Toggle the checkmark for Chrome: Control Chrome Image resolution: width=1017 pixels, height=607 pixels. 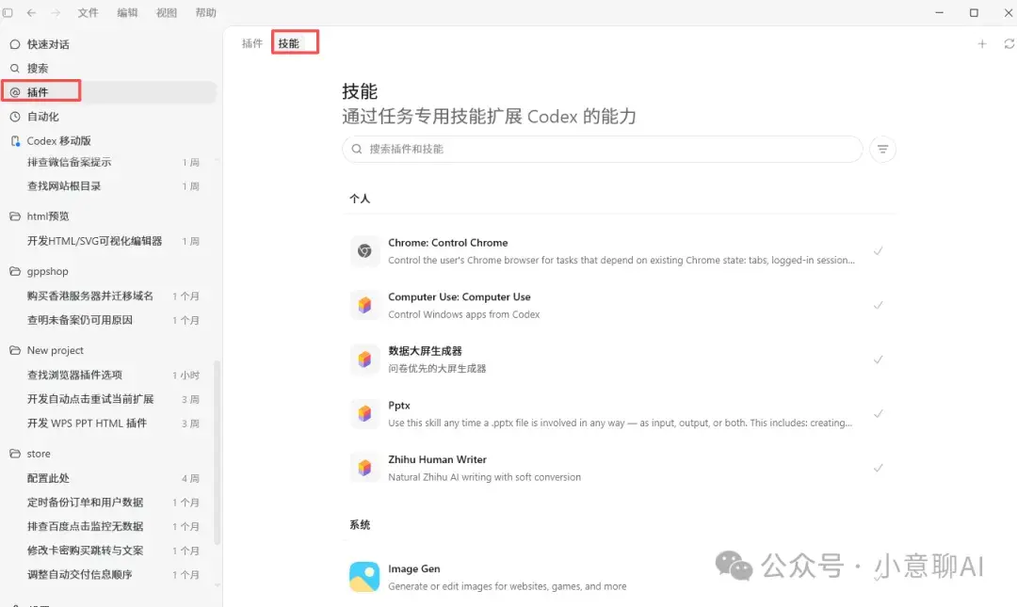coord(879,251)
